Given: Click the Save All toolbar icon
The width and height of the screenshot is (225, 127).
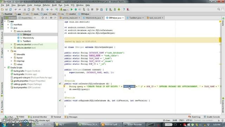Looking at the screenshot, I should [6, 10].
